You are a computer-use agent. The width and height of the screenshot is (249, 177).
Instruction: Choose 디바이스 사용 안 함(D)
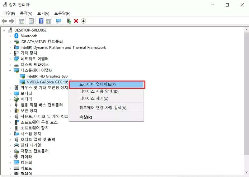coord(106,91)
